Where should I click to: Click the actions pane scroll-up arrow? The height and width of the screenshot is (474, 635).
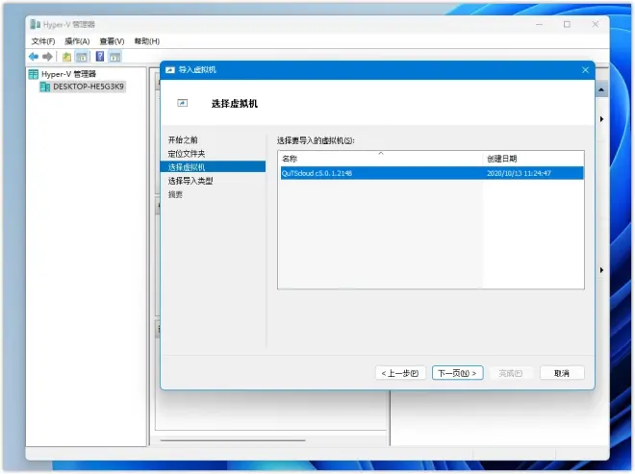[601, 89]
